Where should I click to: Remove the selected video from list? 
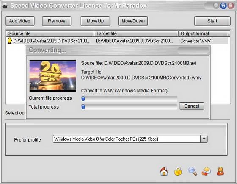(57, 21)
